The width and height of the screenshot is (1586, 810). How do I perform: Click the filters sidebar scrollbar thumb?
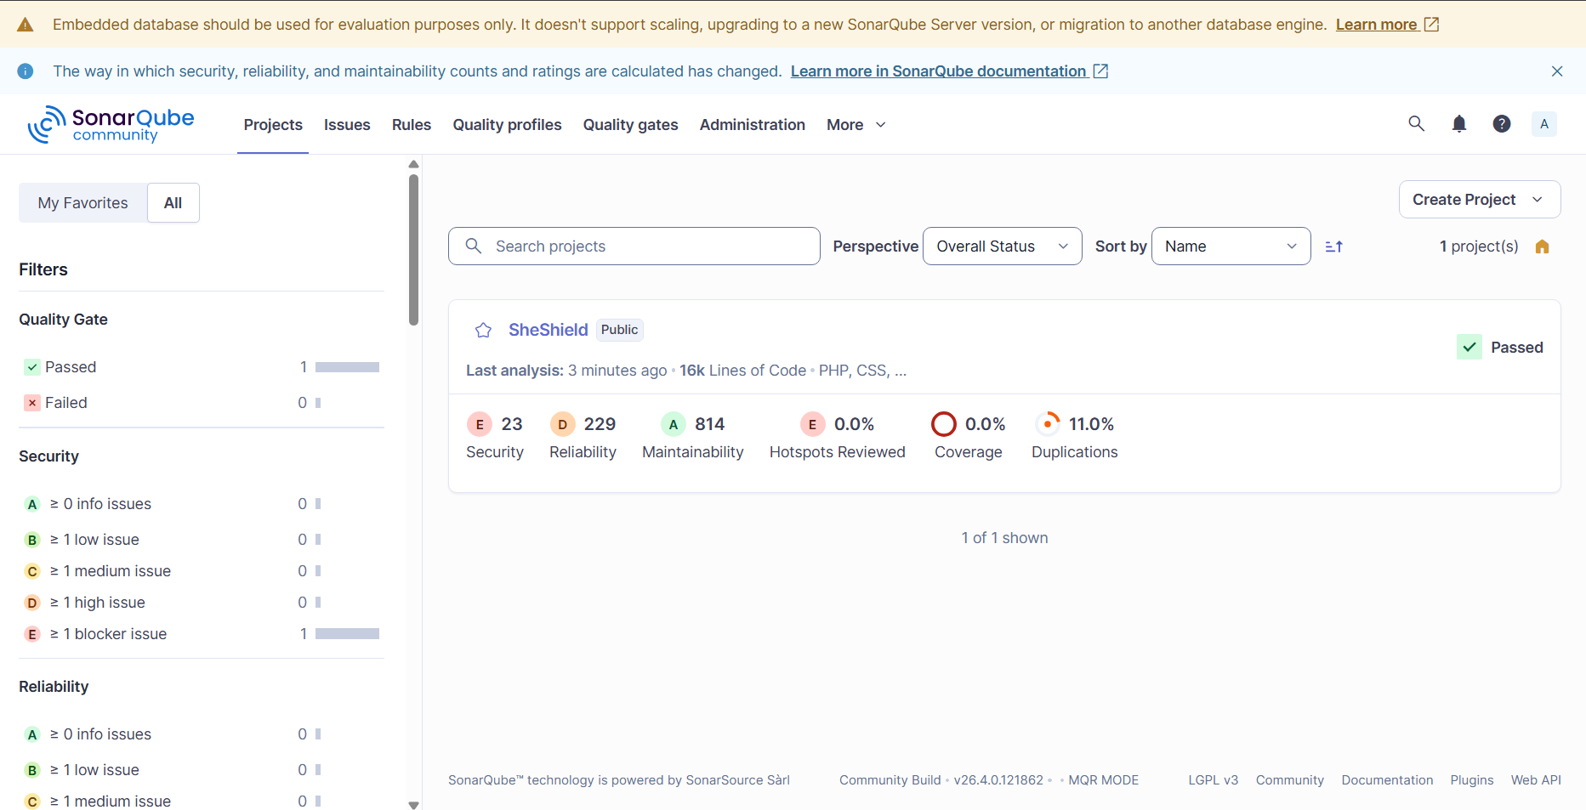pos(414,250)
